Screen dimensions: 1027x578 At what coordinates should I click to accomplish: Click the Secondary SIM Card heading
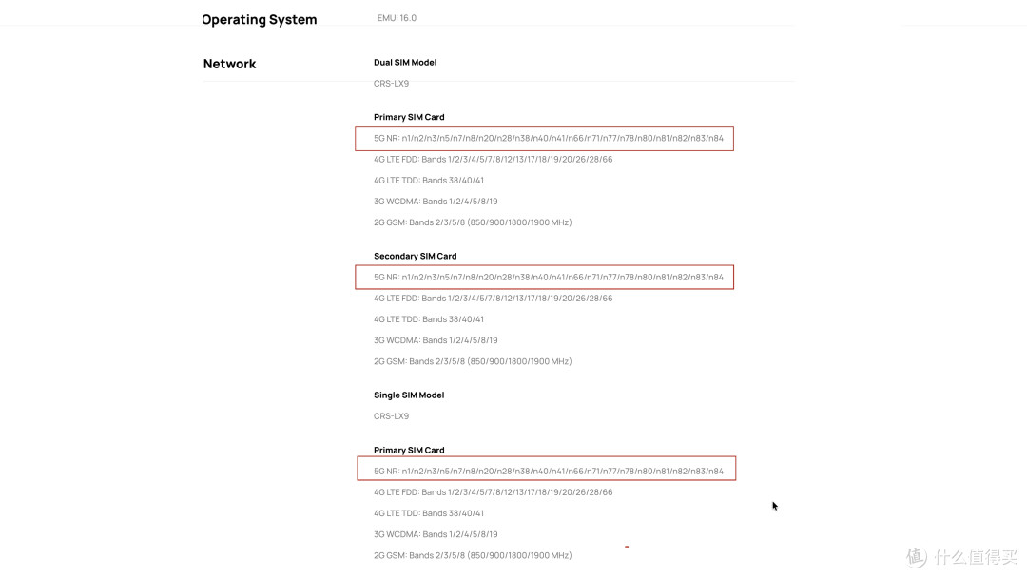coord(416,256)
